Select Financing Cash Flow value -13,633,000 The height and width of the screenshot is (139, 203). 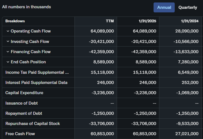point(186,52)
